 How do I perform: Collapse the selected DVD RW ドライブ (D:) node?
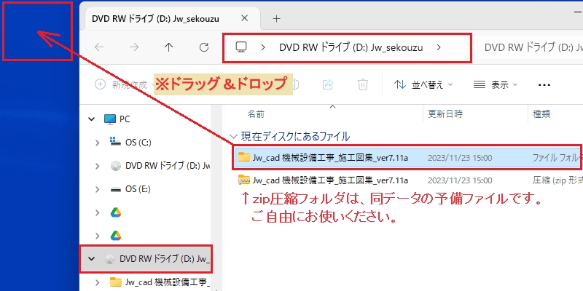[91, 259]
